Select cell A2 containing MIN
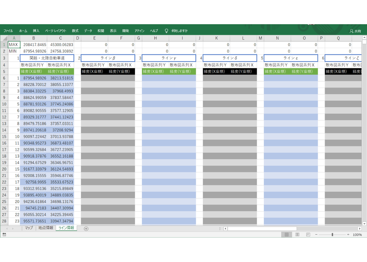The width and height of the screenshot is (367, 262). 14,51
